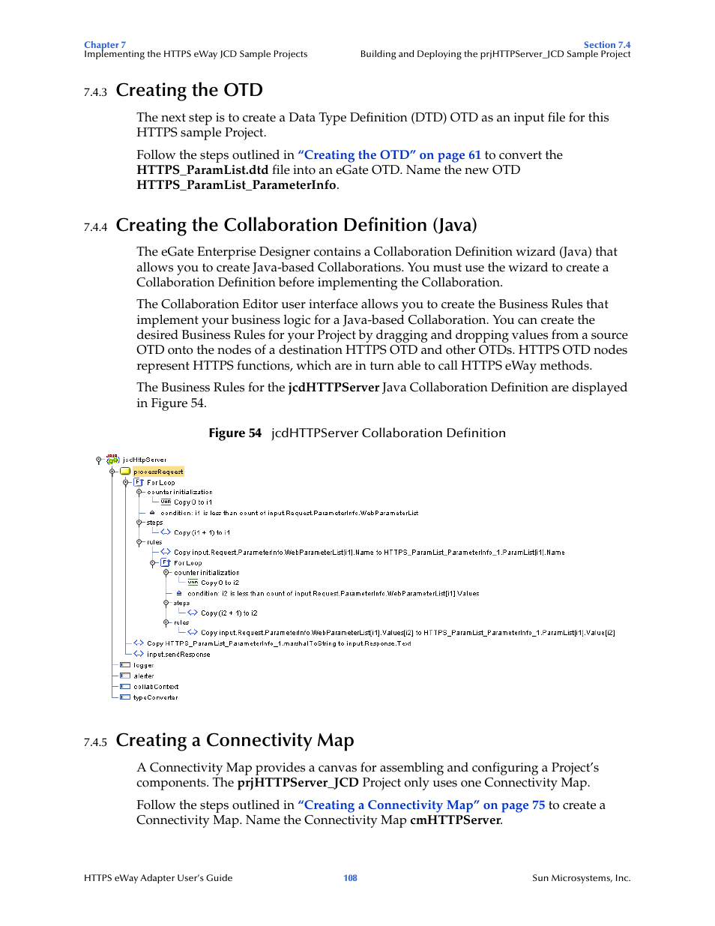
Task: Select the i2 condition row text
Action: click(334, 593)
